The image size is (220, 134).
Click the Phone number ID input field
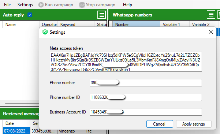pyautogui.click(x=146, y=97)
